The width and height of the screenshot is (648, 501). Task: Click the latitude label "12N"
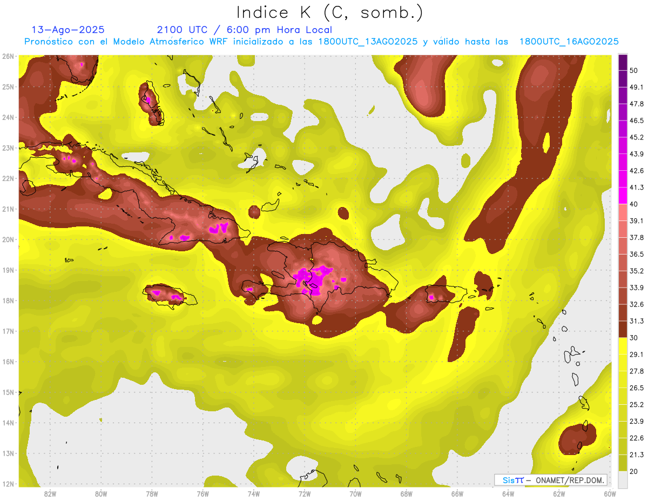point(8,484)
